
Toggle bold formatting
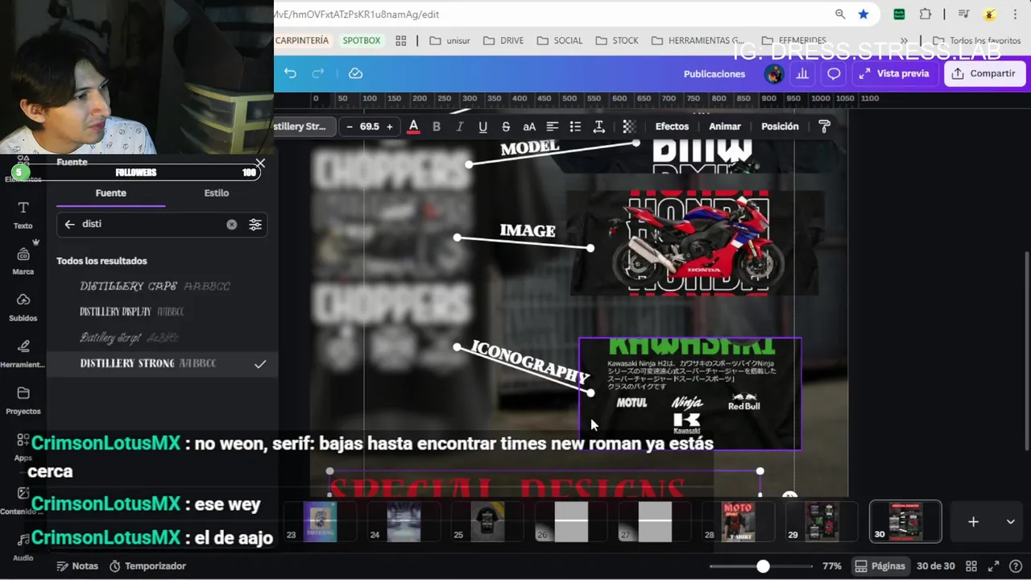(437, 126)
